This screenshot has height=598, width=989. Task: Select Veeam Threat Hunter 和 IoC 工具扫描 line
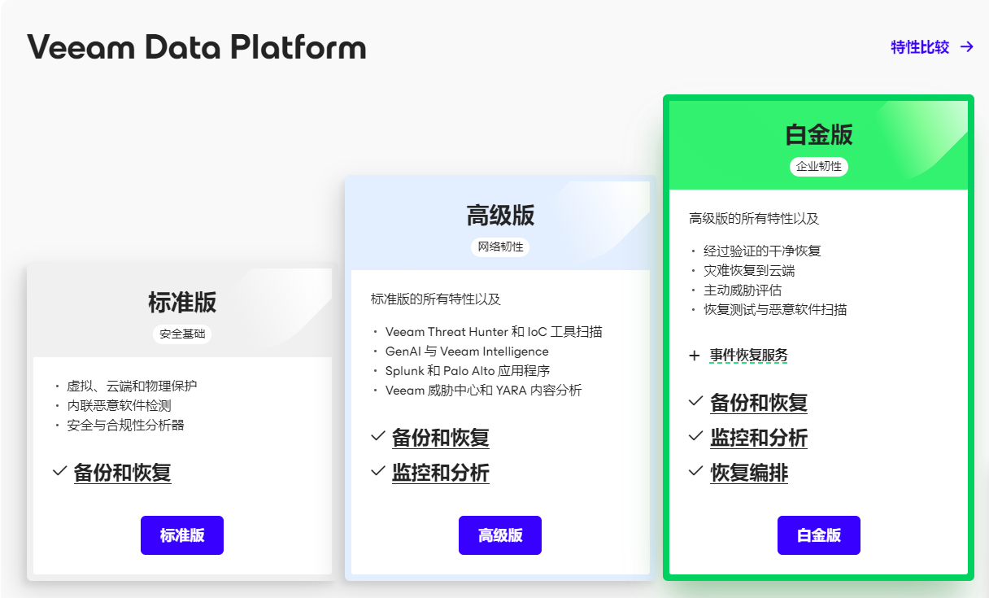494,332
